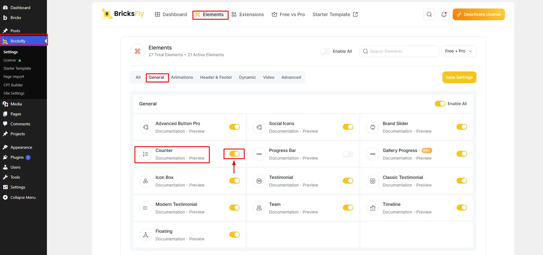Click the Classic Testimonial element icon
The width and height of the screenshot is (543, 255).
click(373, 181)
